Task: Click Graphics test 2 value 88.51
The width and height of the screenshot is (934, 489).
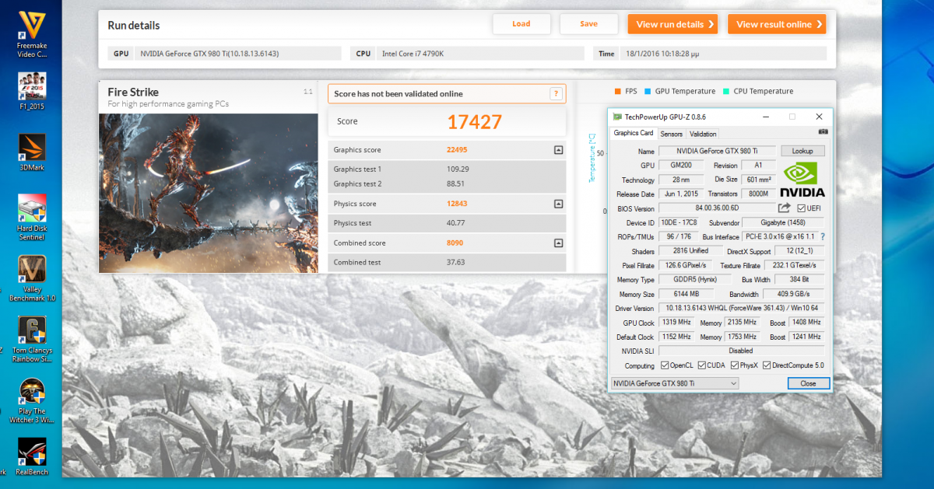Action: (x=455, y=184)
